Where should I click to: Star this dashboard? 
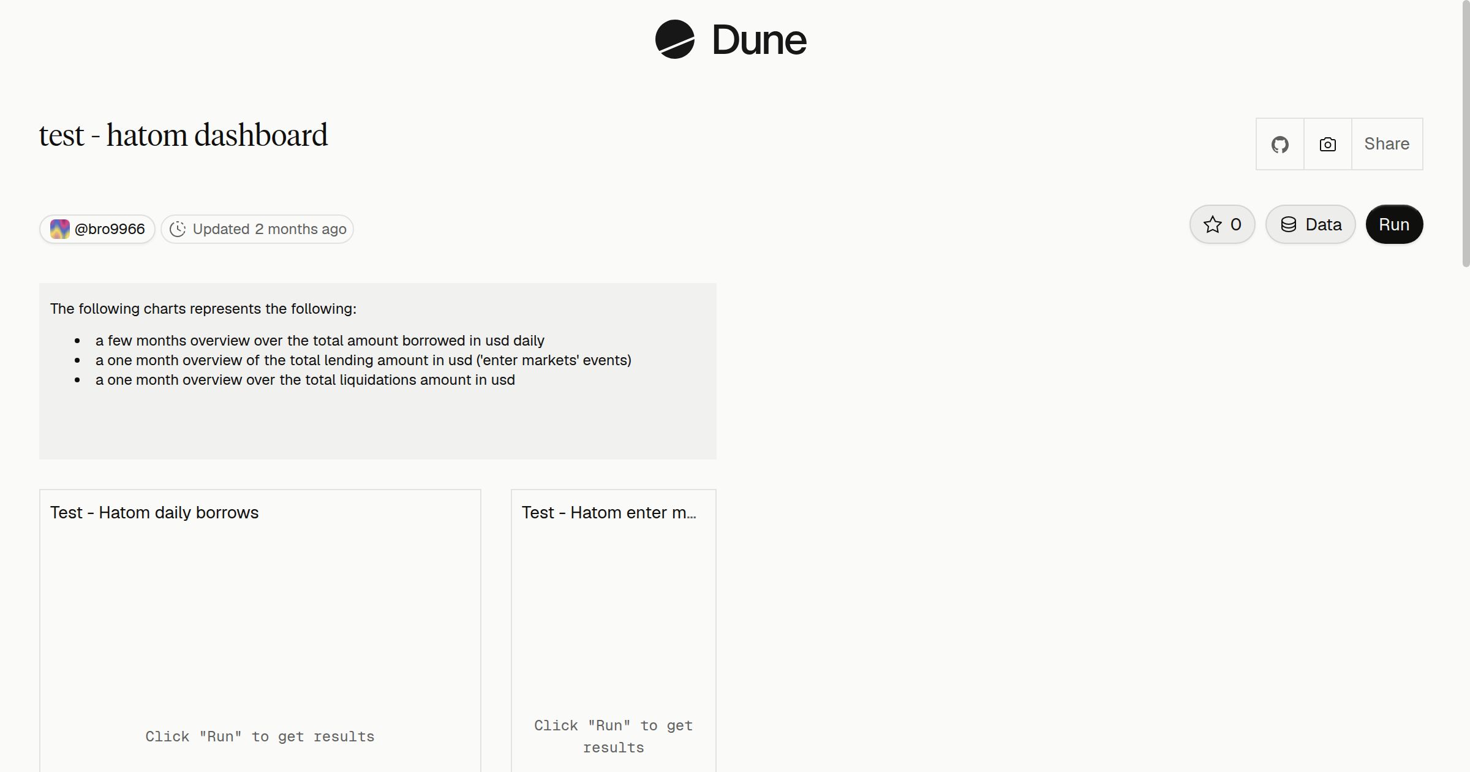tap(1222, 224)
